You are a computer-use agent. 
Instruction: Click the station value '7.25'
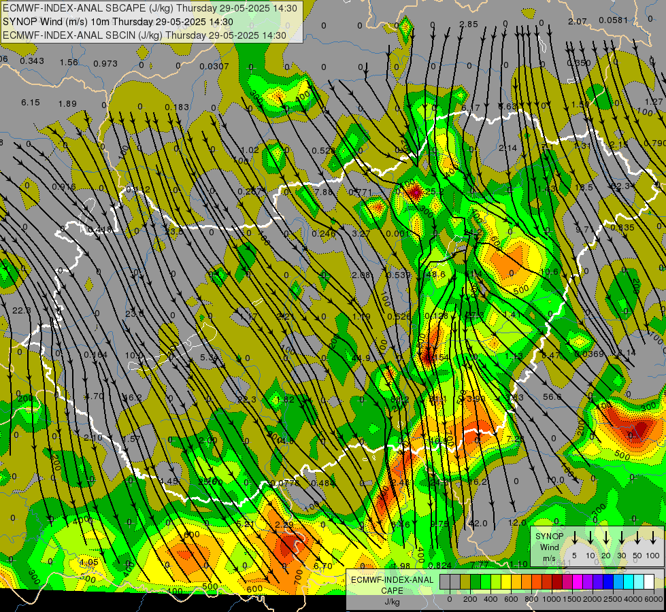click(515, 438)
